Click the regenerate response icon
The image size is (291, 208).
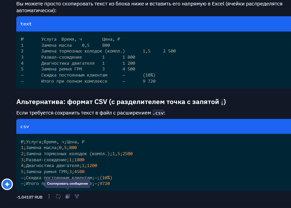tap(58, 196)
